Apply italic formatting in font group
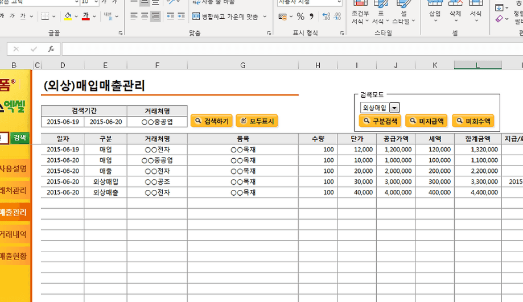Image resolution: width=523 pixels, height=302 pixels. tap(12, 16)
